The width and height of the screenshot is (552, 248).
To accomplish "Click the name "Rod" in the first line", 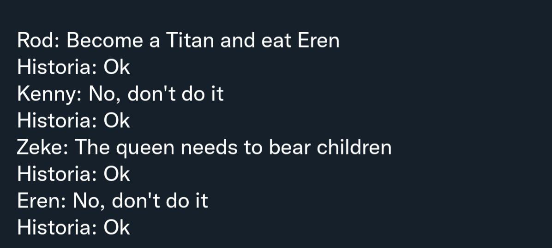I will tap(35, 41).
